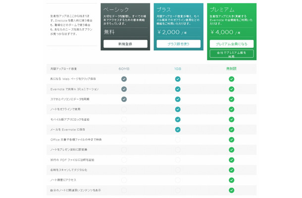Click プレミアム checkmark in メールを Evernote に保存 row
302x198 pixels.
tap(232, 130)
